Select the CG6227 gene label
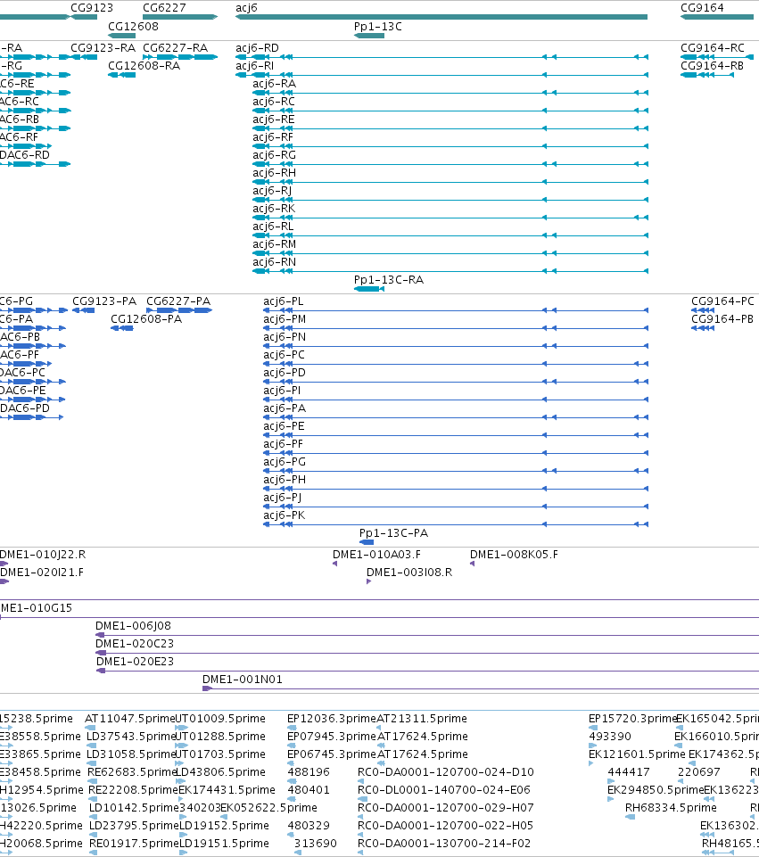Image resolution: width=759 pixels, height=857 pixels. (x=164, y=8)
